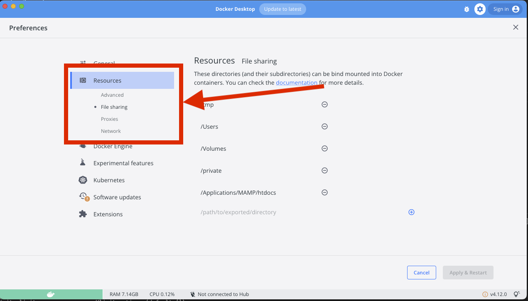Click the v4.12.0 version indicator

(498, 294)
